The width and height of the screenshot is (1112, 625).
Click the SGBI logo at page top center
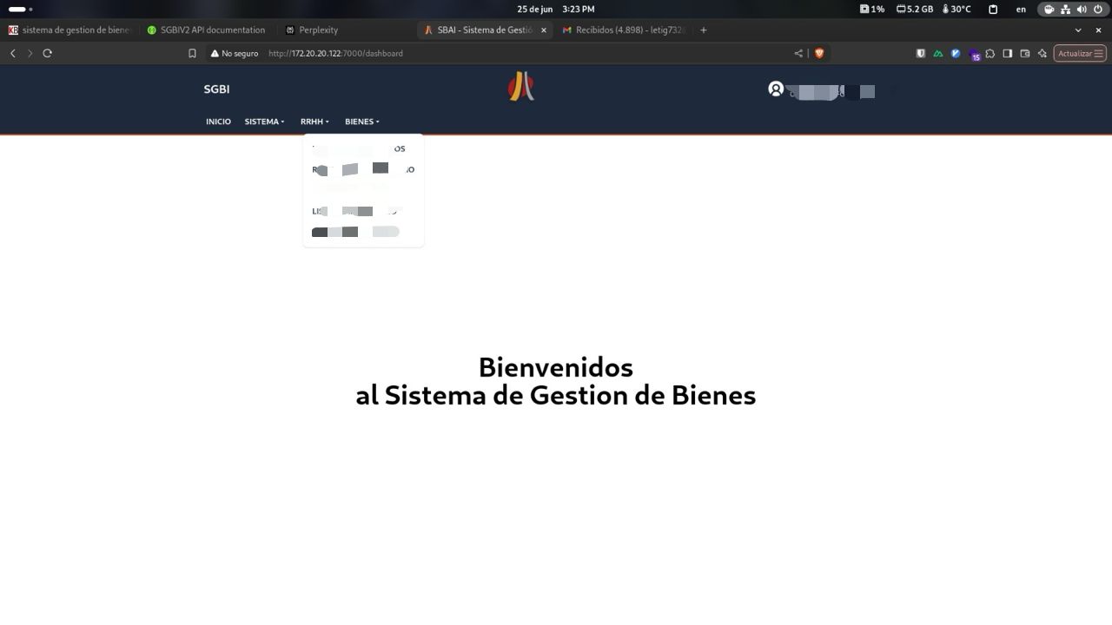[x=520, y=86]
